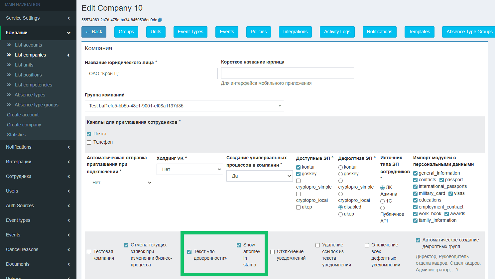Open the Группа компаний dropdown
The width and height of the screenshot is (495, 279).
pos(184,106)
